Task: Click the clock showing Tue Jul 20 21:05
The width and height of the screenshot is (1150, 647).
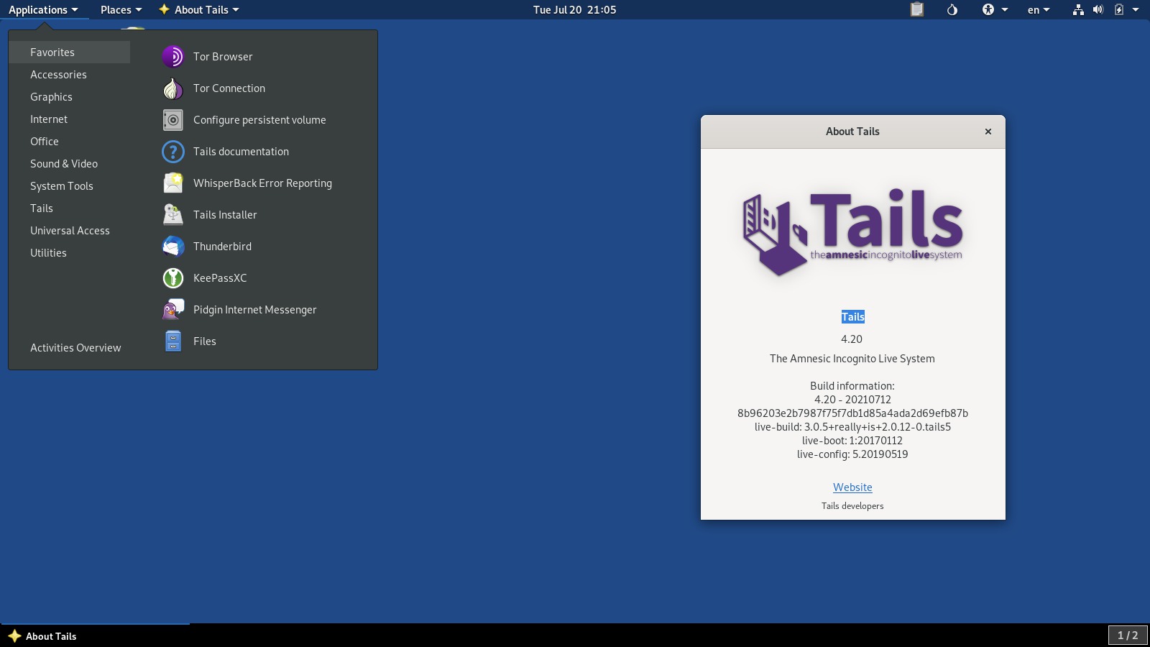Action: (574, 9)
